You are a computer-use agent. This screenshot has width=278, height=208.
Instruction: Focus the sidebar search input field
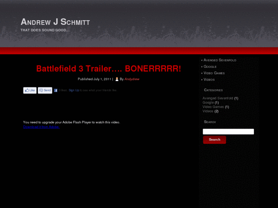pyautogui.click(x=228, y=132)
